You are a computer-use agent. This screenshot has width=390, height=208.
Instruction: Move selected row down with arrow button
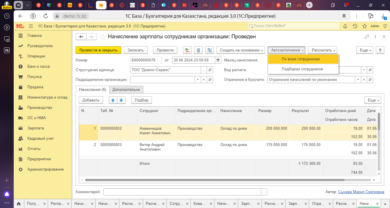[121, 100]
